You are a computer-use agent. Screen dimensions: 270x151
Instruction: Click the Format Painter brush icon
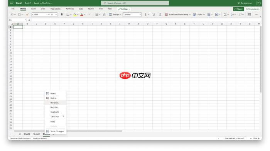(27, 15)
